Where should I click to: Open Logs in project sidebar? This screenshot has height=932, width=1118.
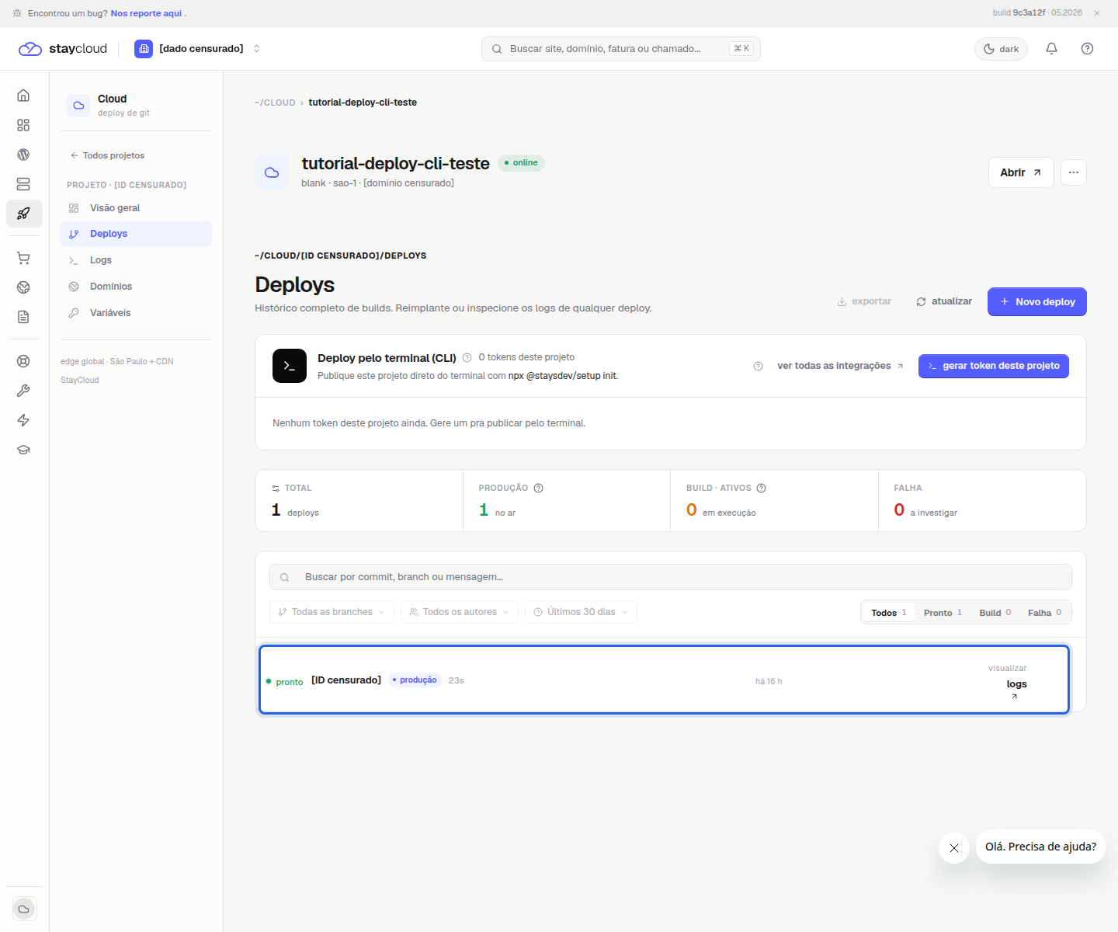tap(136, 260)
